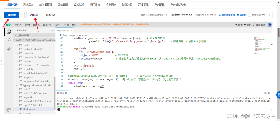
Task: Open the 查看(V) menu
Action: tap(47, 25)
